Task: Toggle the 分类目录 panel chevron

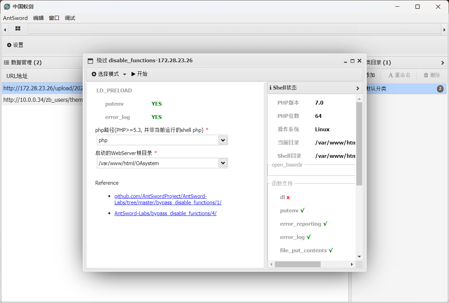Action: click(443, 63)
